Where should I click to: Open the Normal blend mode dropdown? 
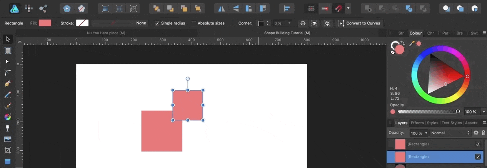[x=450, y=133]
